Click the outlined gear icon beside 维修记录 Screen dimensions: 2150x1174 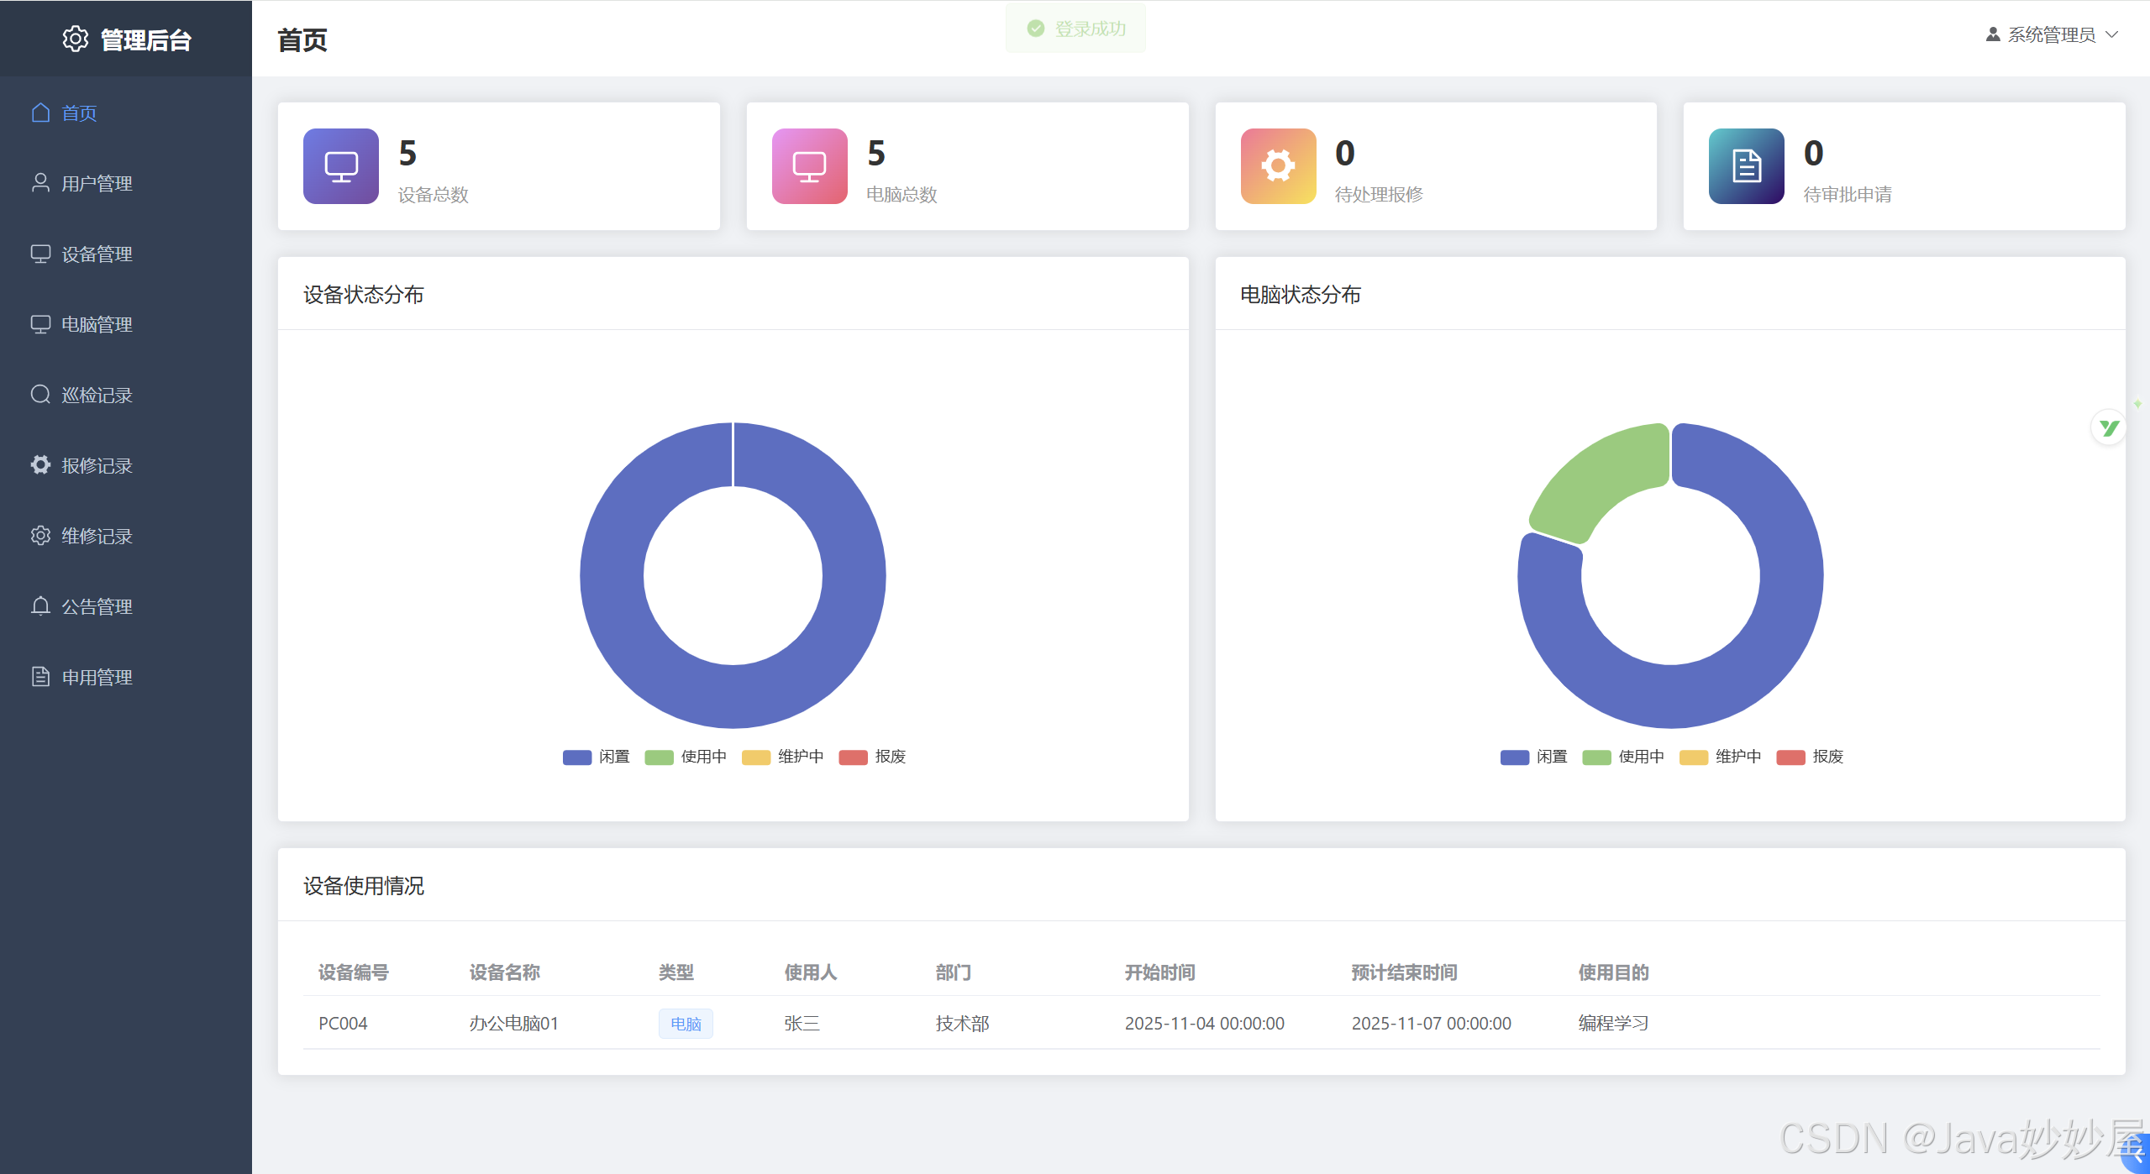pyautogui.click(x=40, y=536)
